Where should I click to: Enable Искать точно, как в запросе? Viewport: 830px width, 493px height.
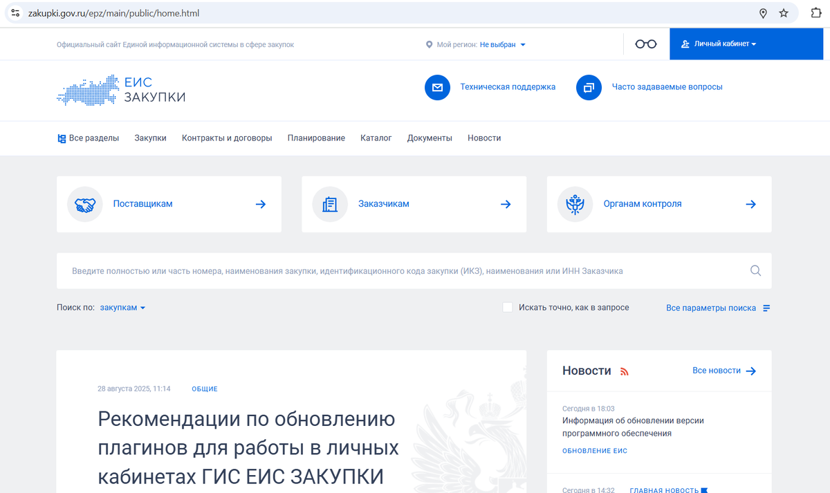click(x=508, y=307)
